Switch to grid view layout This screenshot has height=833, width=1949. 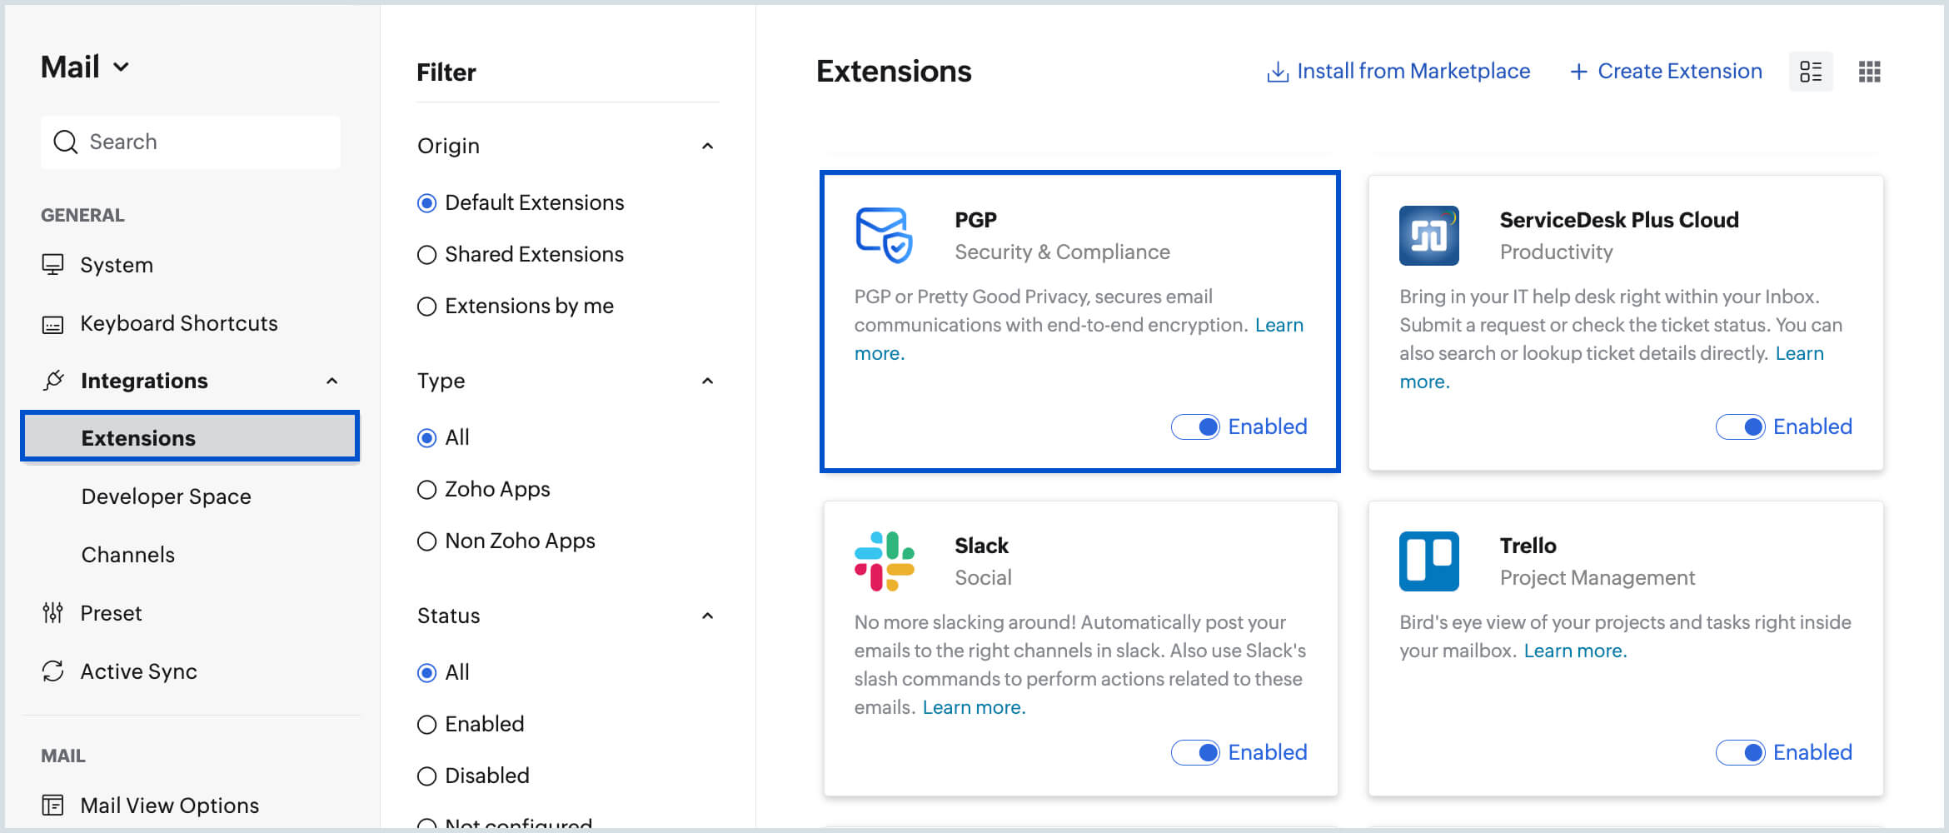coord(1870,72)
